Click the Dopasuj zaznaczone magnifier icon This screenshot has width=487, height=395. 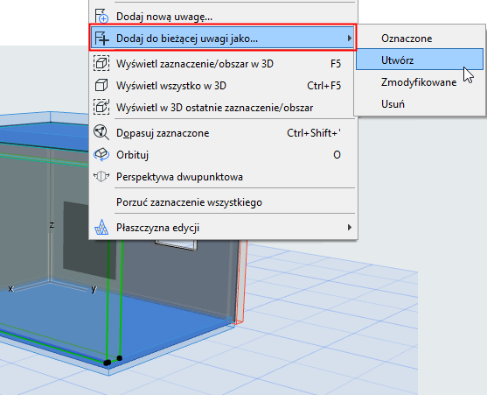[101, 133]
